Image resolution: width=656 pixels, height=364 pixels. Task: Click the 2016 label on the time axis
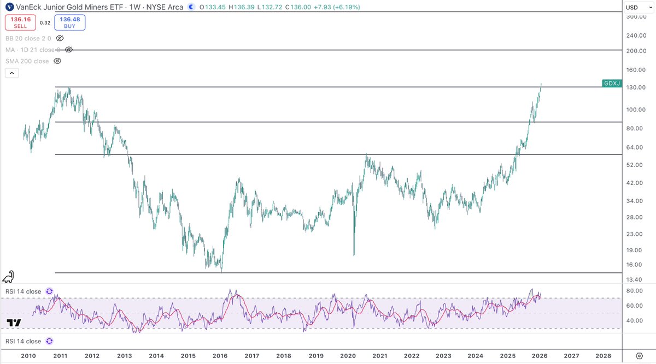[220, 355]
